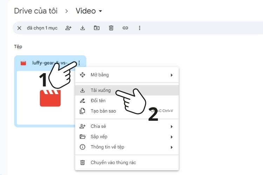Choose Chuyển vào thùng rác item
This screenshot has width=263, height=175.
[127, 162]
